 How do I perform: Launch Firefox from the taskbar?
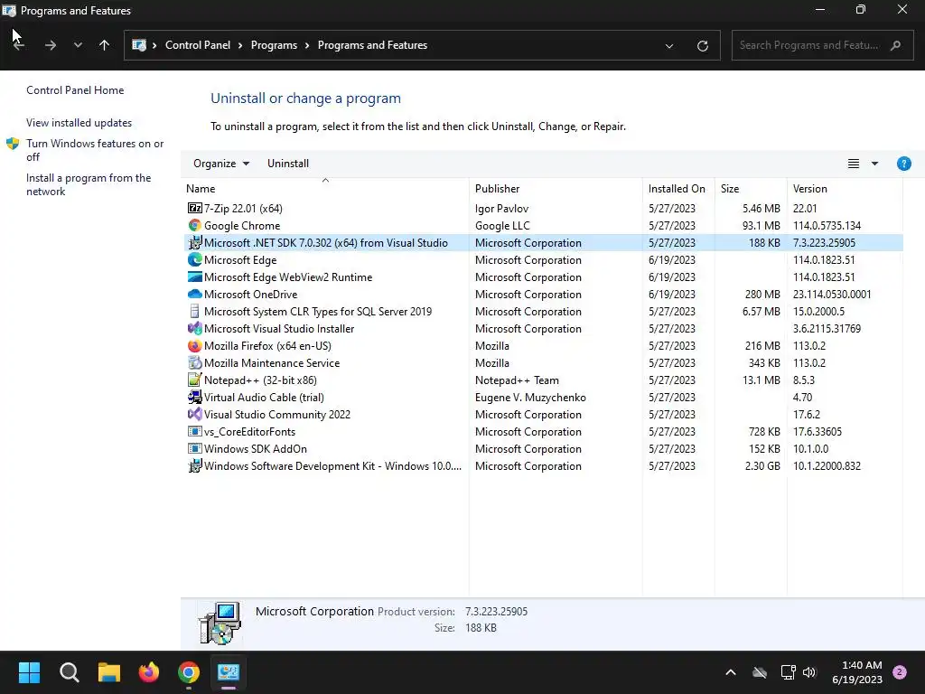point(149,672)
